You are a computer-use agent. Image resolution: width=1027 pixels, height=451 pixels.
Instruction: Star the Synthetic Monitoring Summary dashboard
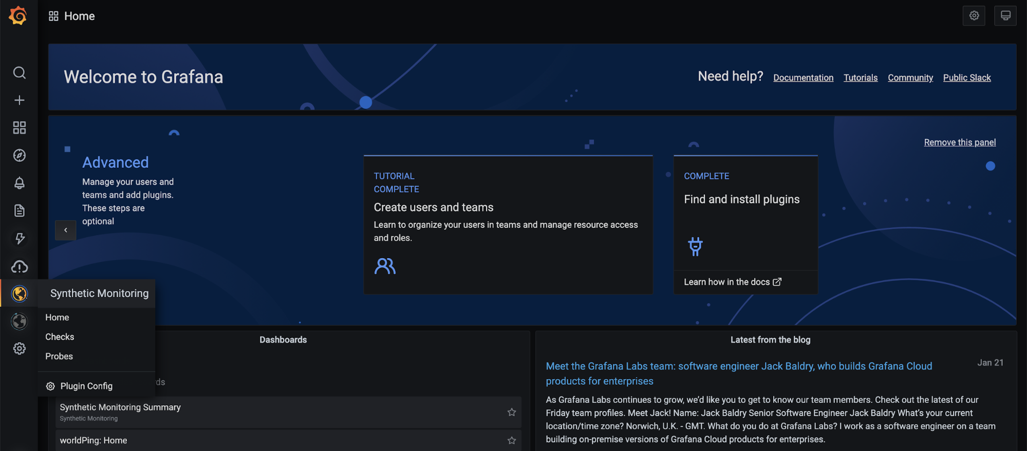point(512,412)
